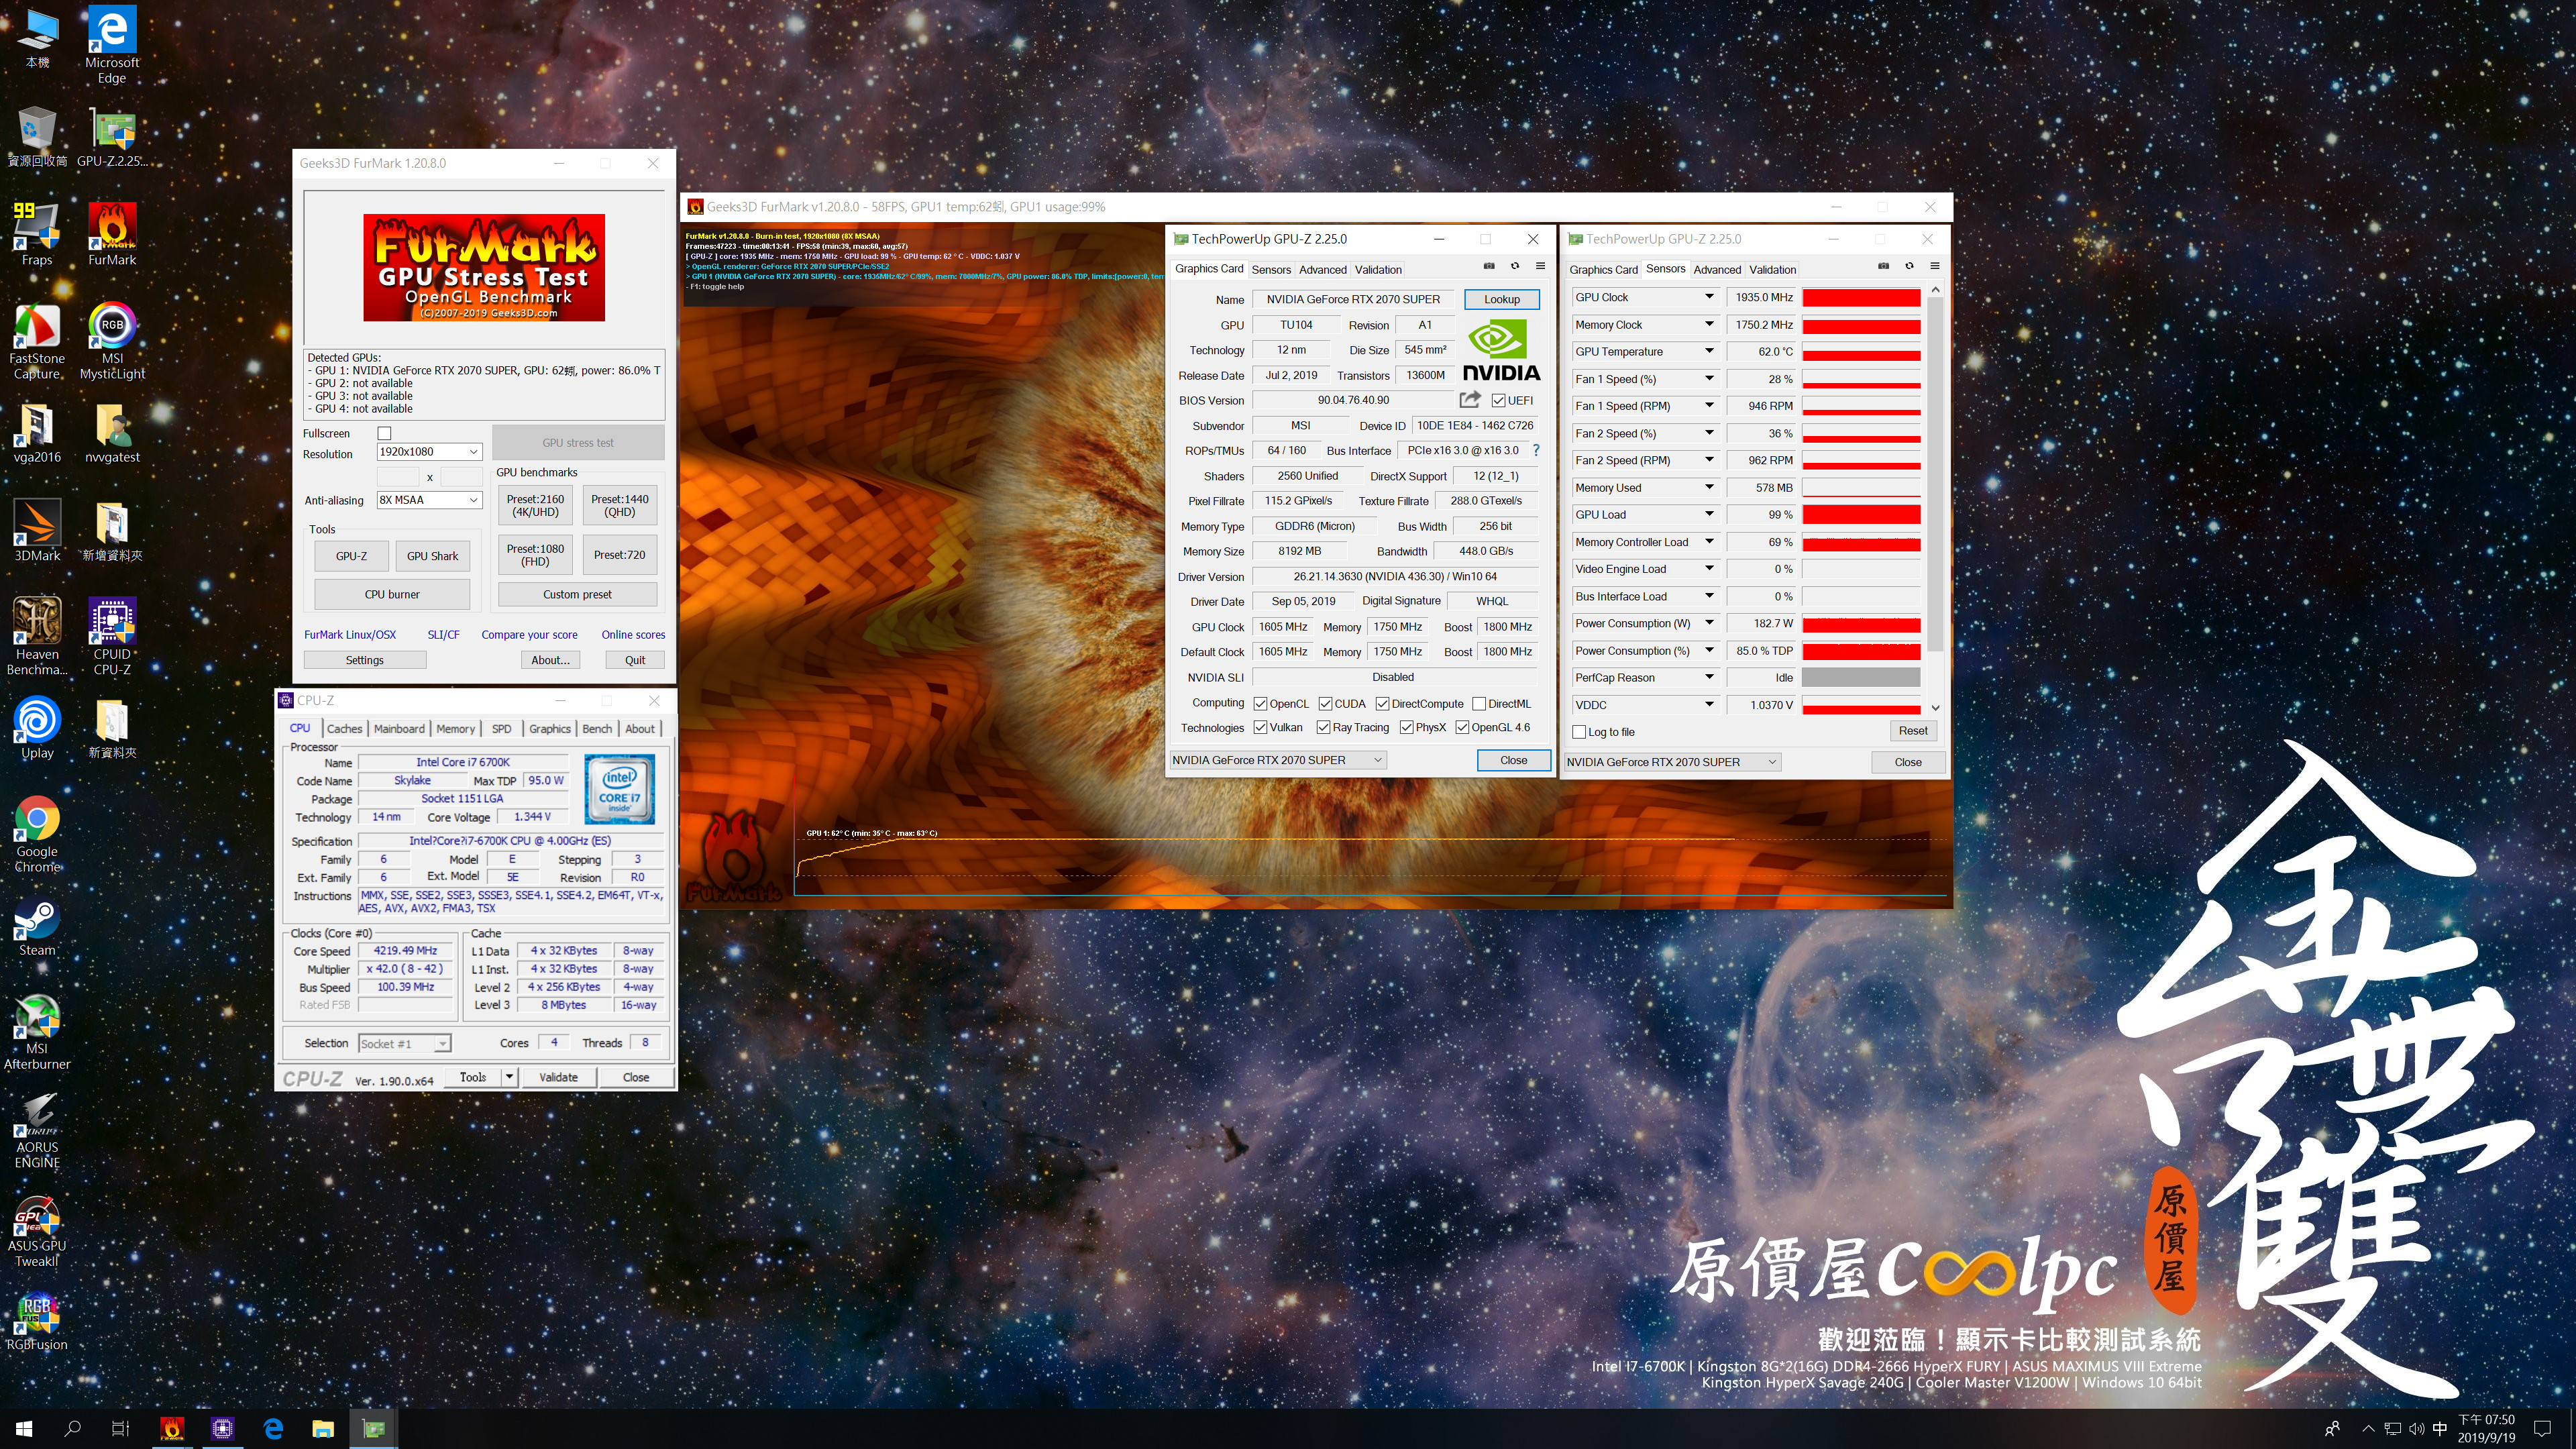Open ASUS GPU TweakII desktop icon

(x=37, y=1229)
